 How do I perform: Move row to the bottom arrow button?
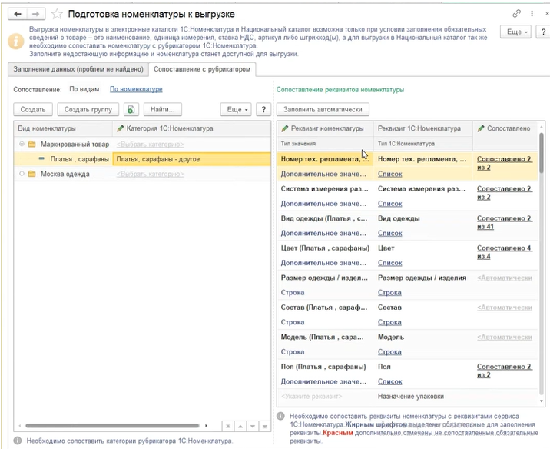tap(265, 427)
